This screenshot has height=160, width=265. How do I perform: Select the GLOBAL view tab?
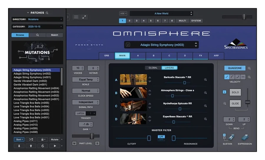pos(153,68)
